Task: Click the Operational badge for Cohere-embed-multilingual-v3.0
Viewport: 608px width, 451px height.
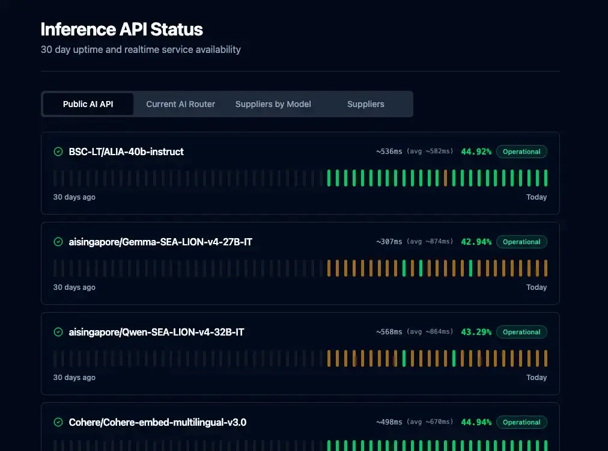Action: [x=521, y=422]
